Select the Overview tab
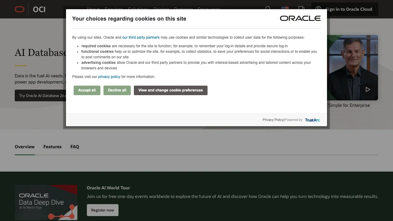 click(x=25, y=147)
